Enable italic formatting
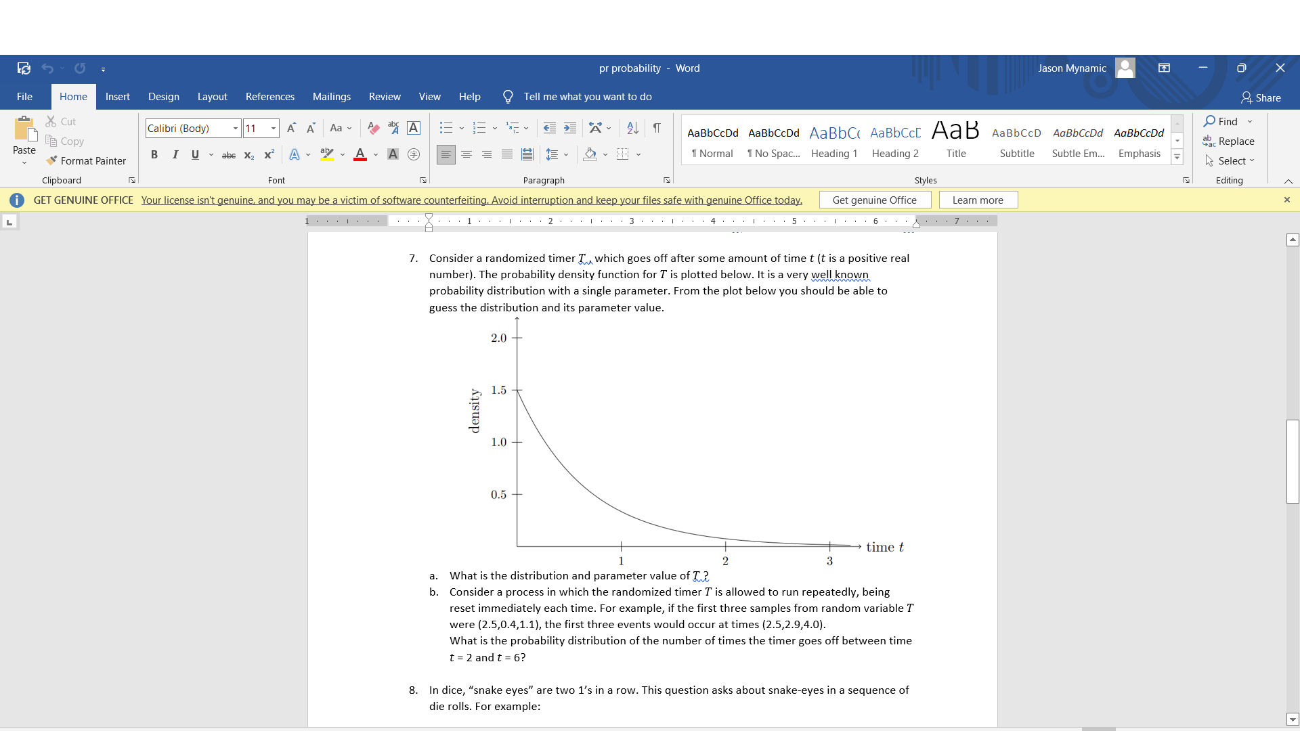This screenshot has height=731, width=1300. [x=175, y=155]
